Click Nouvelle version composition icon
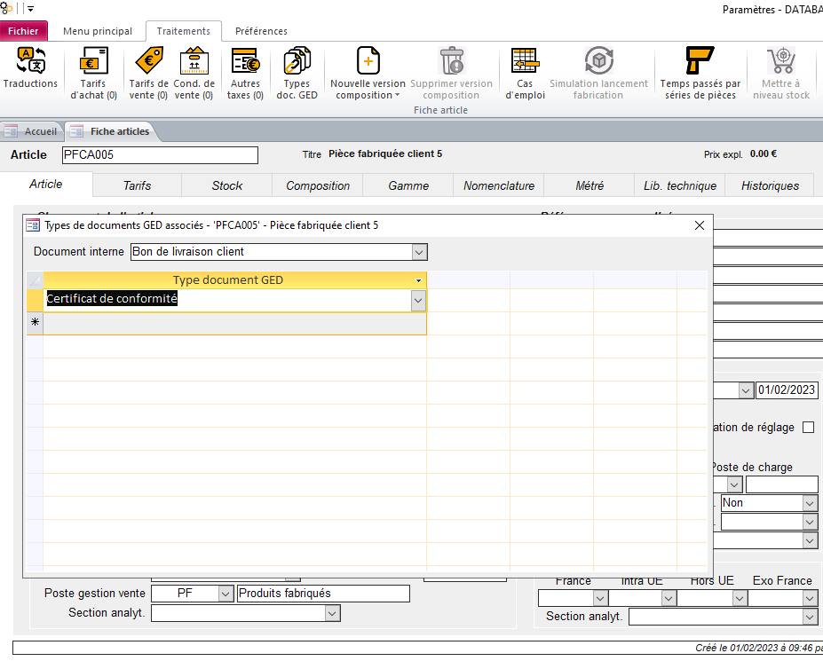This screenshot has height=661, width=823. (x=368, y=62)
